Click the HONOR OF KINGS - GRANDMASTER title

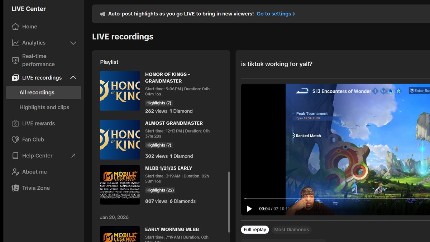click(167, 77)
